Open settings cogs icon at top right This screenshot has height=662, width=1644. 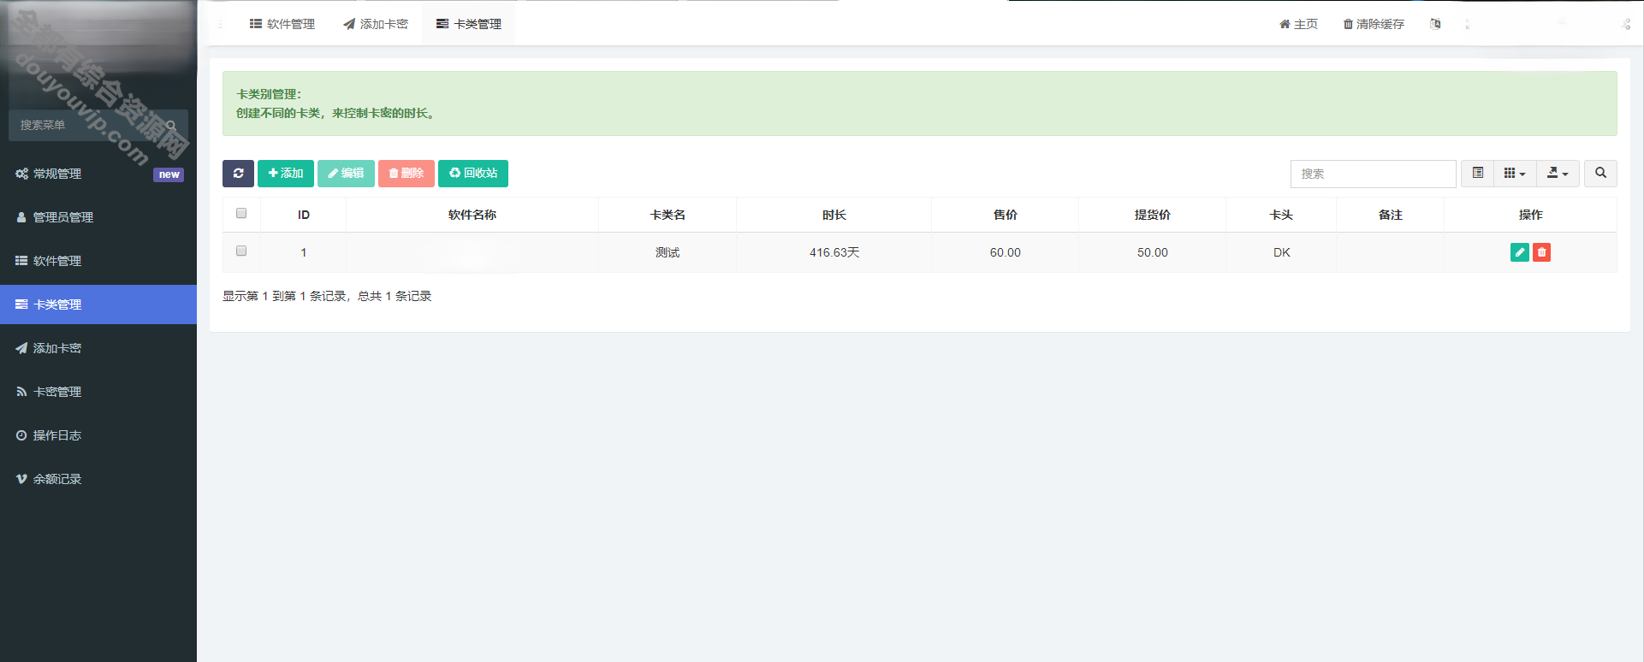(1625, 24)
